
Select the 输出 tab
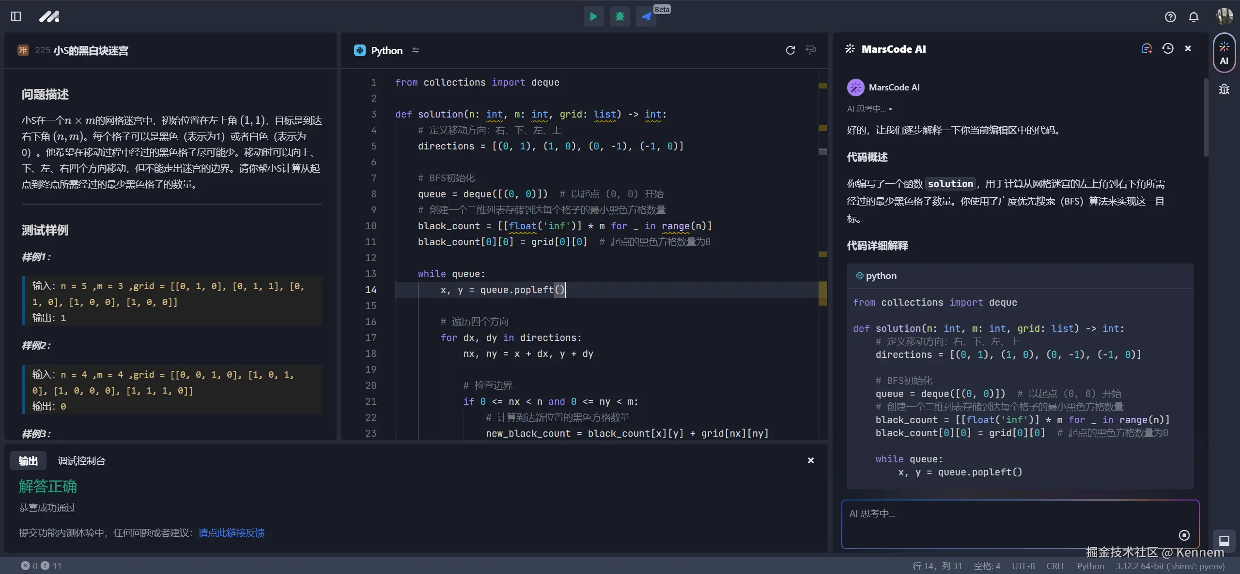click(28, 461)
